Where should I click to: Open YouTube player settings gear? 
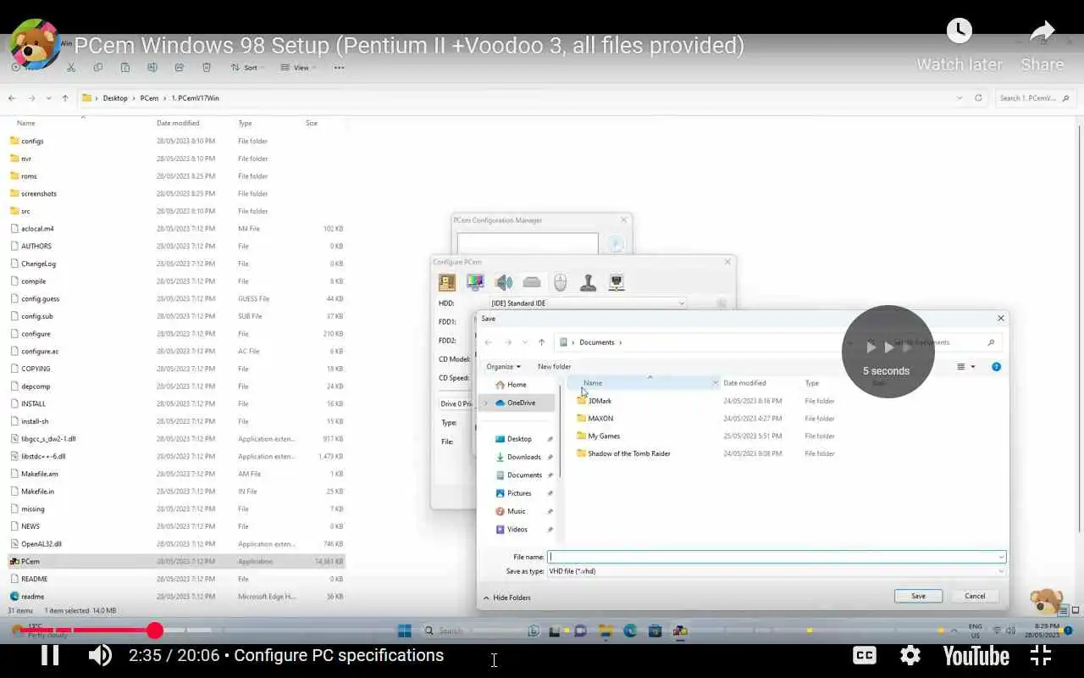[x=910, y=655]
